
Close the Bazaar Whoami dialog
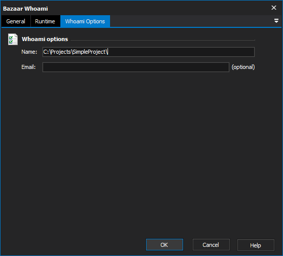point(274,8)
